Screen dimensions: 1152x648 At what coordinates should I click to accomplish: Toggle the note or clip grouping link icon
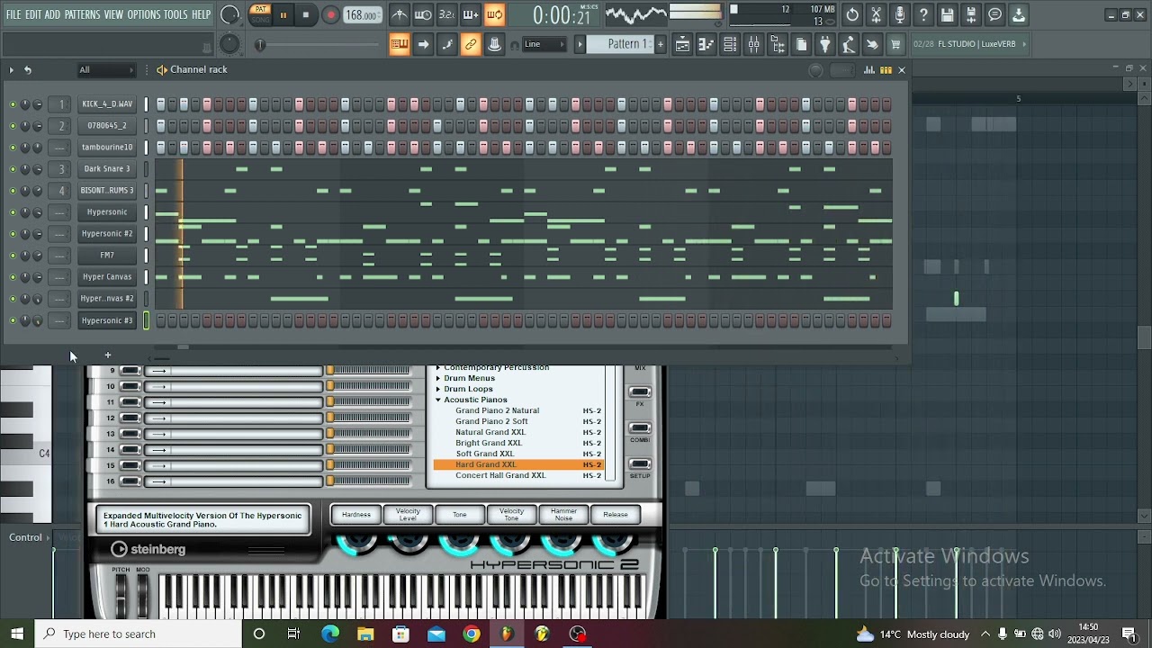coord(471,44)
